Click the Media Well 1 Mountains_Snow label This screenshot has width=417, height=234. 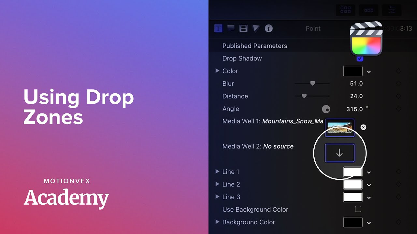(x=273, y=121)
